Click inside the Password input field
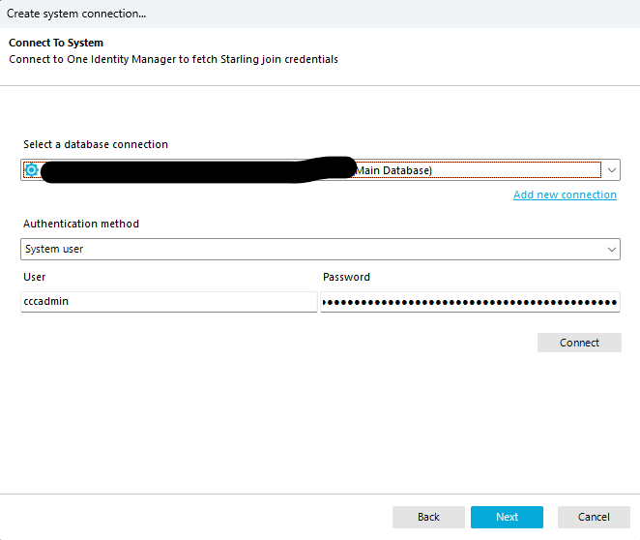 (x=470, y=302)
